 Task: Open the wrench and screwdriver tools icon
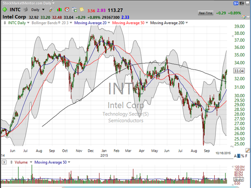51,10
